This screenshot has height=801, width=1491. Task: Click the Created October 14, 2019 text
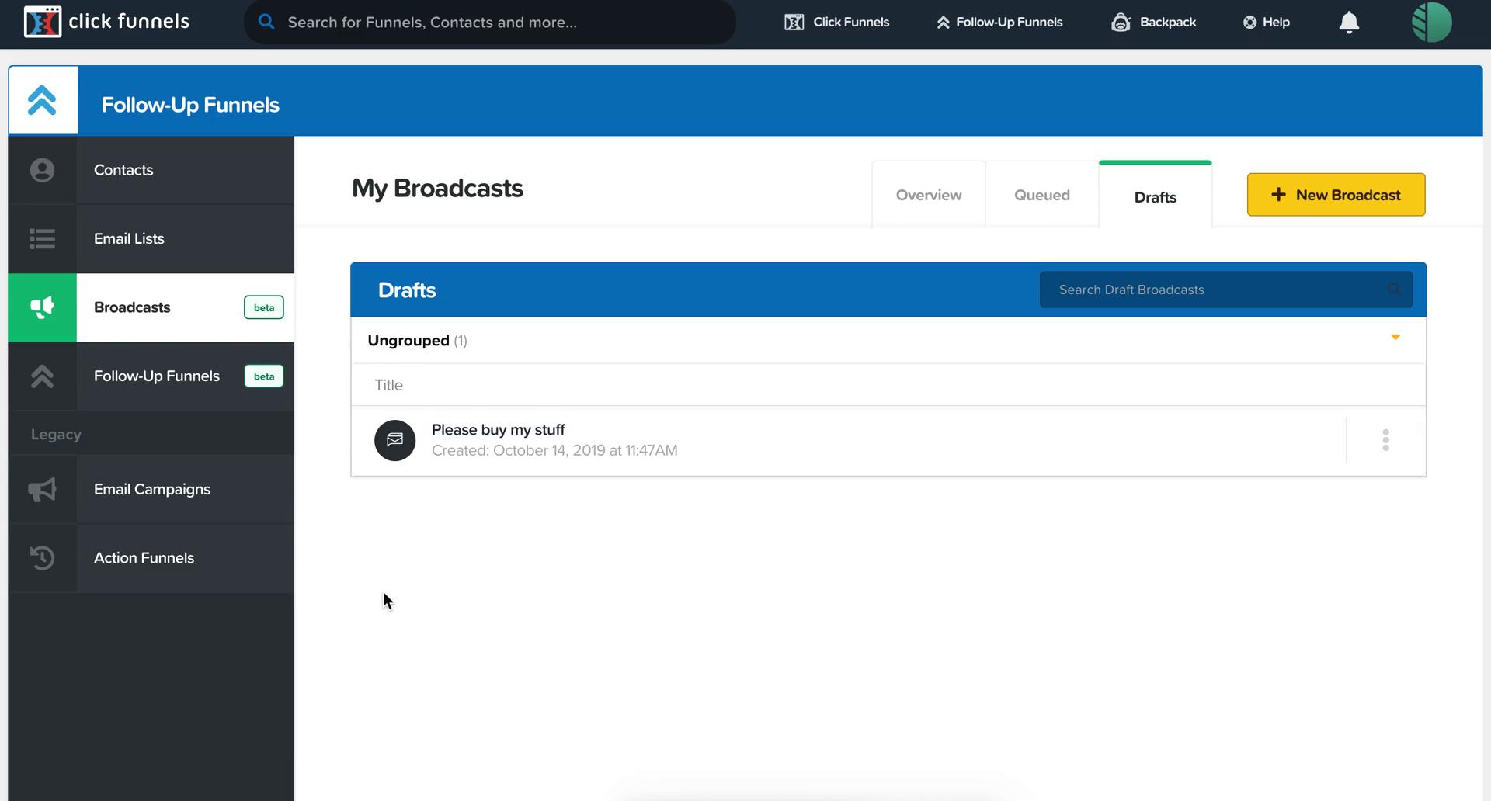click(554, 450)
